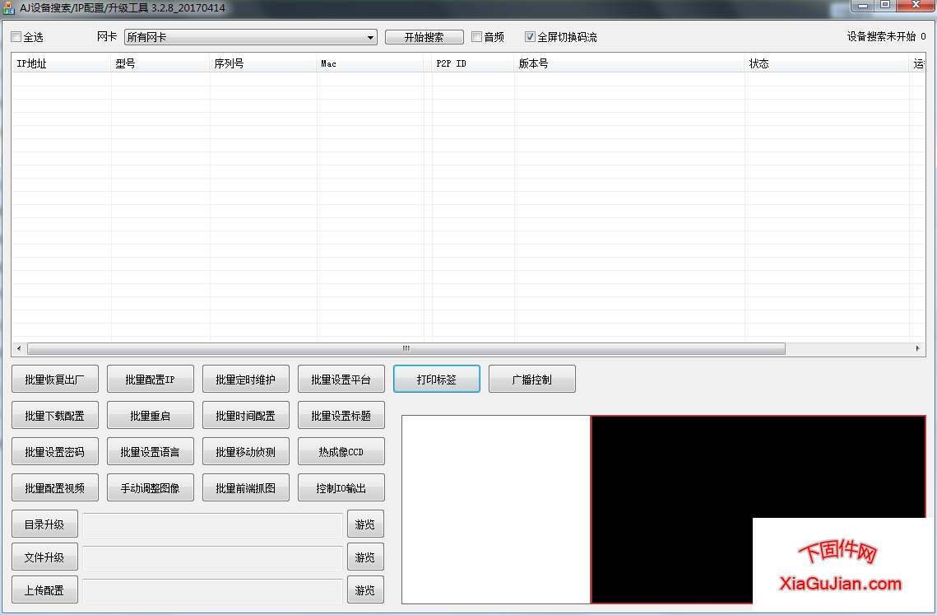937x615 pixels.
Task: Click the left arrow of the horizontal scrollbar
Action: [x=19, y=348]
